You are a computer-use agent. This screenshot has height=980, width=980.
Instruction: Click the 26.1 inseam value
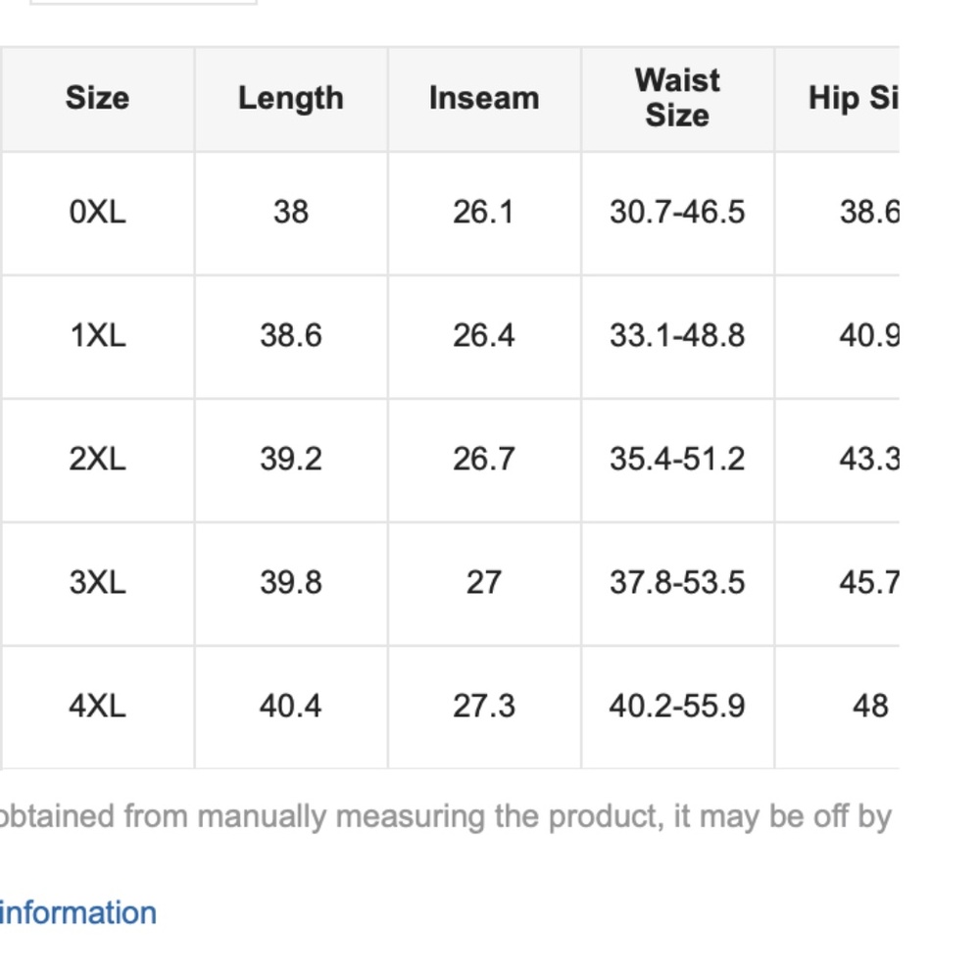pos(484,213)
